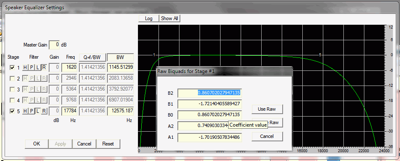The width and height of the screenshot is (400, 161).
Task: Click the B1 coefficient field
Action: point(210,104)
